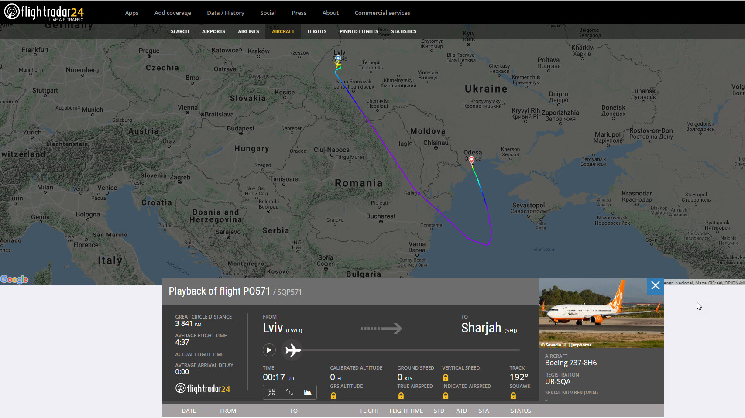Click the Boeing 737 aircraft photo
Screen dimensions: 745x418
(601, 313)
